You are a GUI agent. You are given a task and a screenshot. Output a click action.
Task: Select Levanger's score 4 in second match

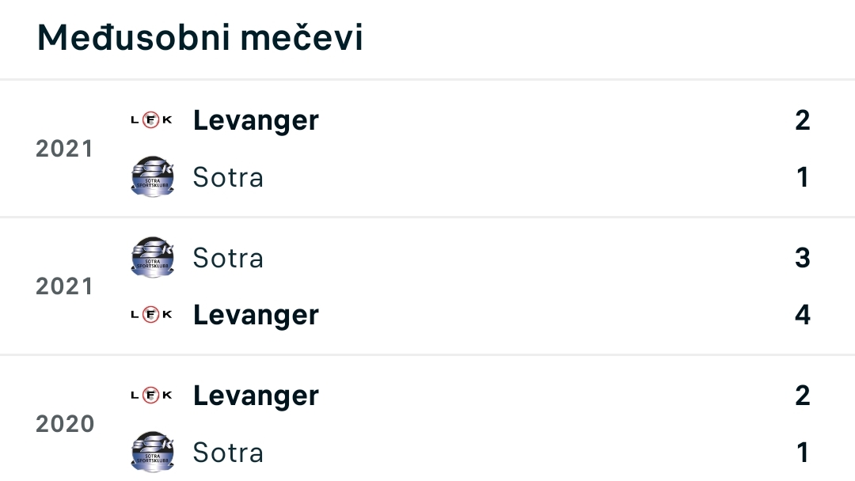pos(803,315)
